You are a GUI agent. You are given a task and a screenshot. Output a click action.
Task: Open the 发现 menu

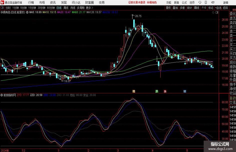pyautogui.click(x=64, y=2)
